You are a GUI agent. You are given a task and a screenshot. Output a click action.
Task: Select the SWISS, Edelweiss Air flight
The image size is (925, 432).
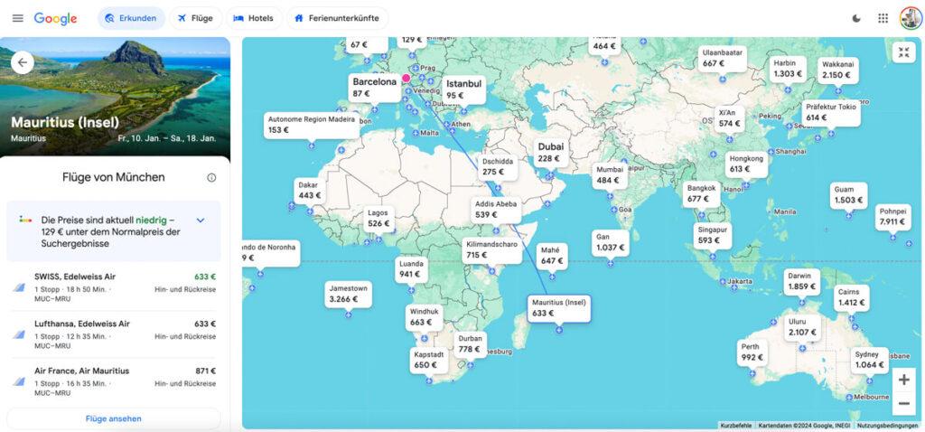(113, 287)
